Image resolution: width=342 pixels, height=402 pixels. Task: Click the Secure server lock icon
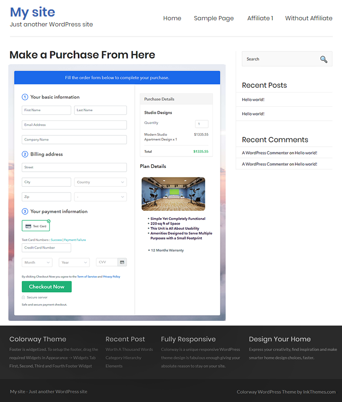tap(23, 297)
